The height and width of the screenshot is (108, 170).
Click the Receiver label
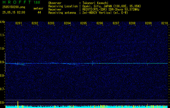point(55,9)
